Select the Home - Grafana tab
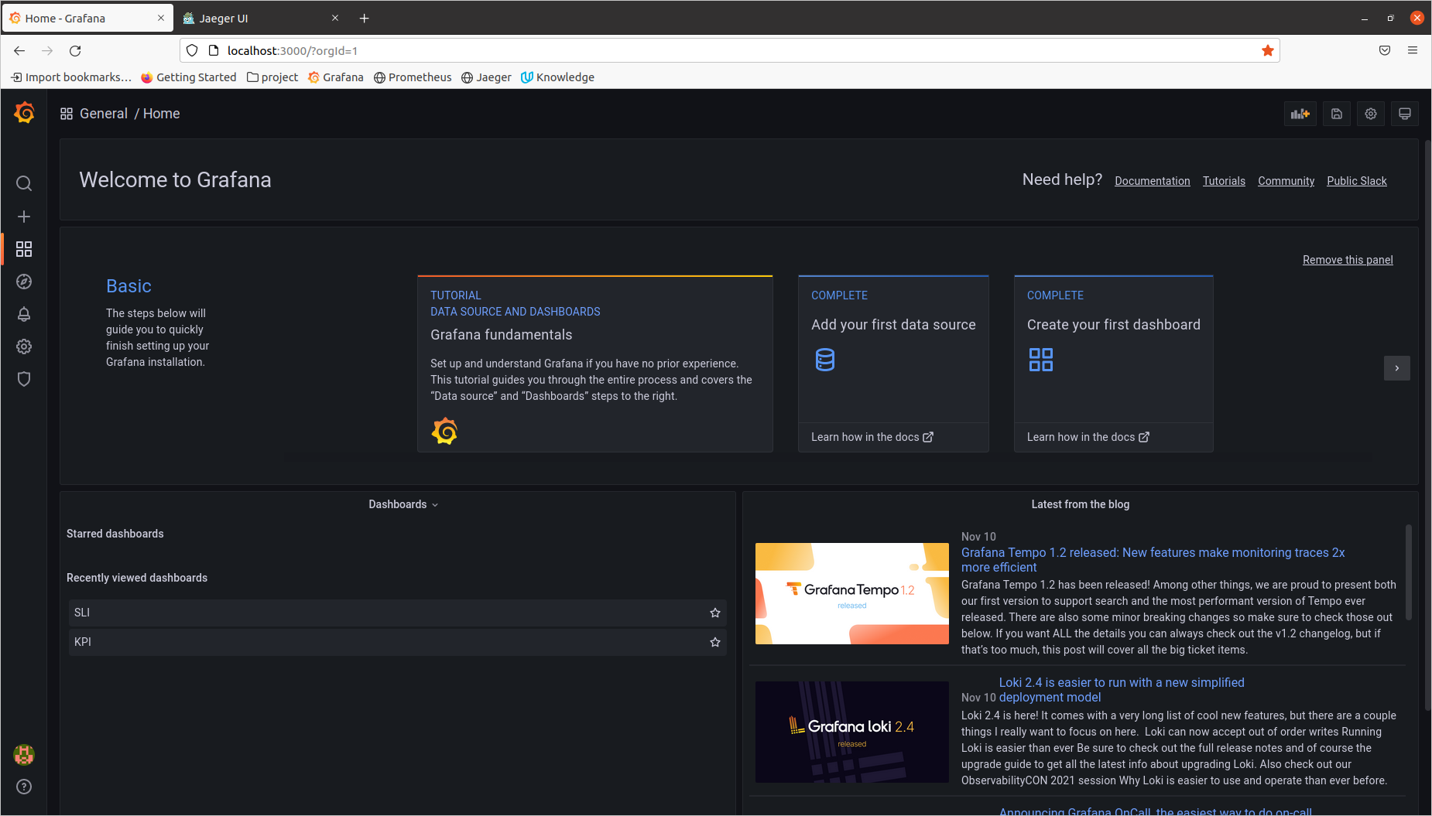The height and width of the screenshot is (816, 1432). point(87,18)
